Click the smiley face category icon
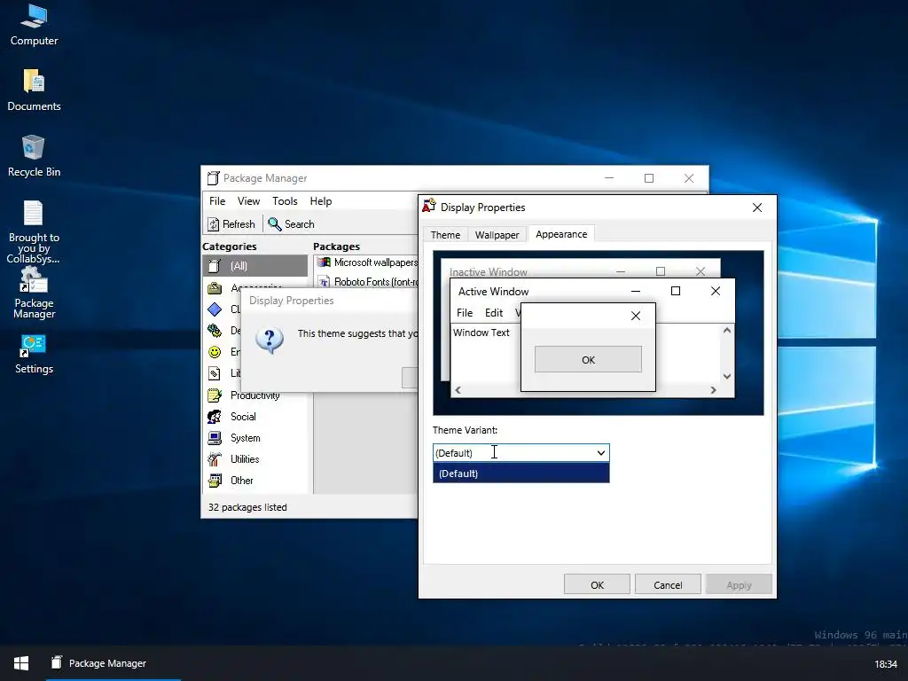 click(215, 352)
